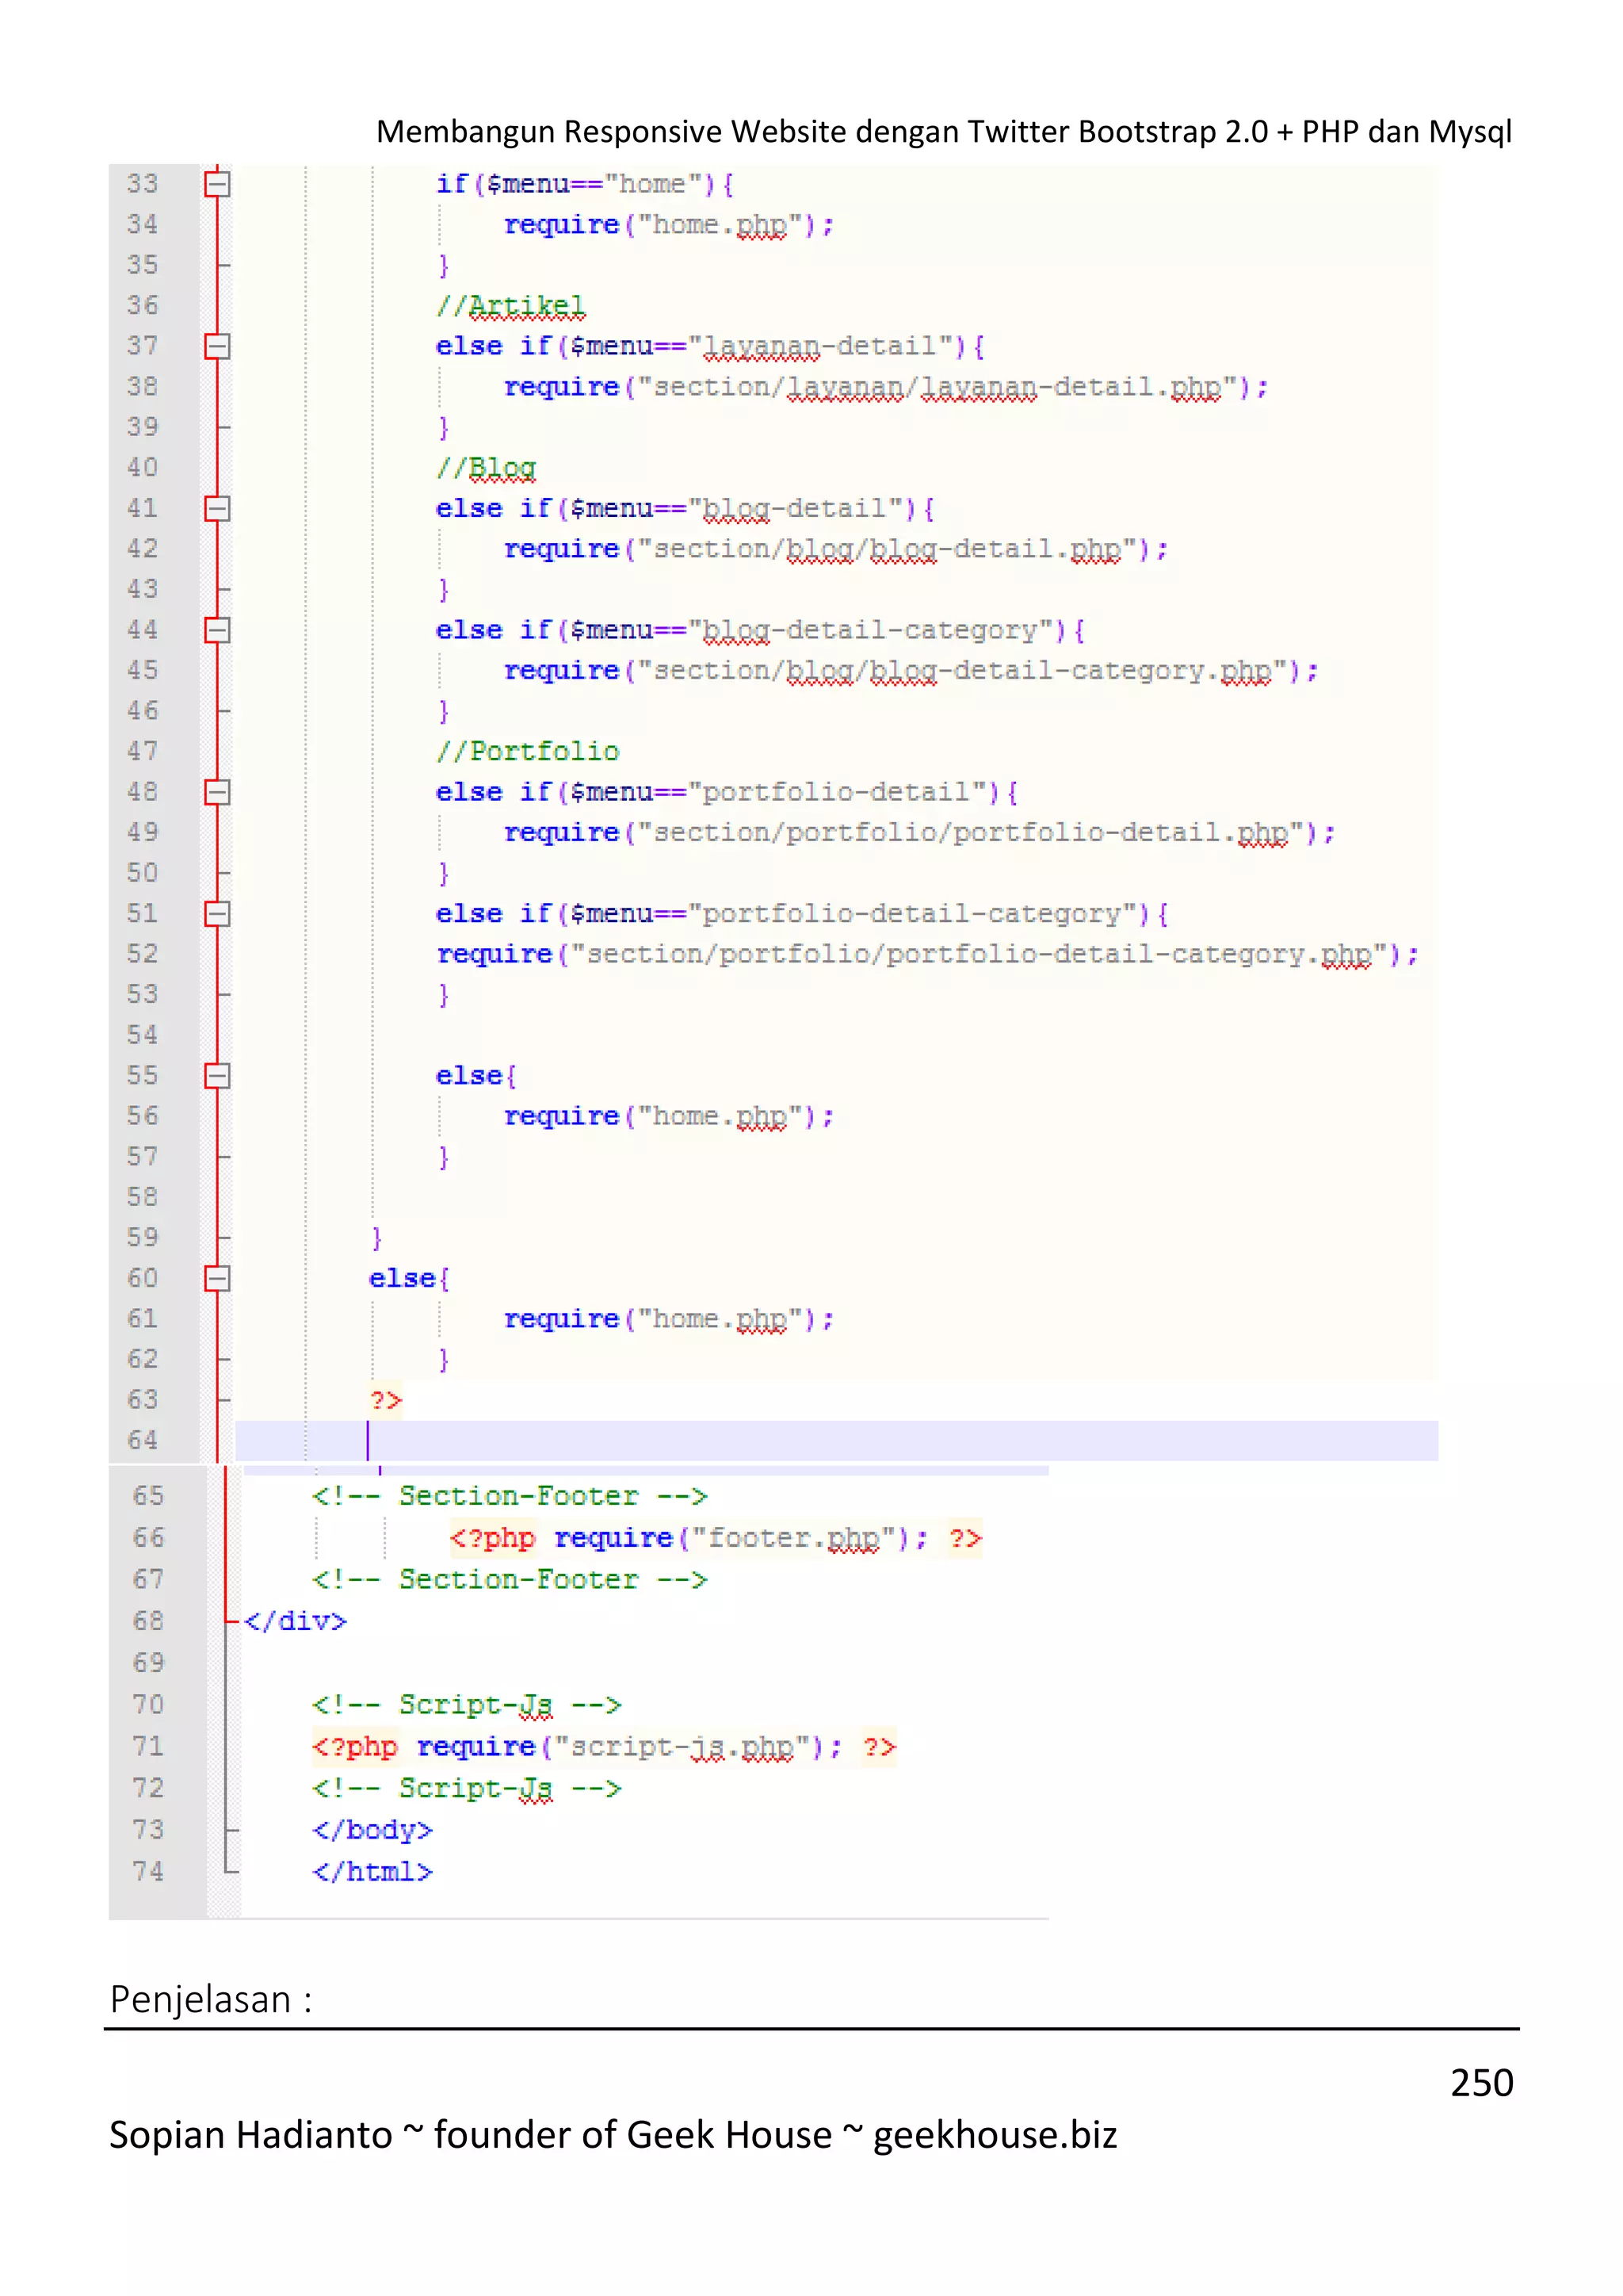Viewport: 1623px width, 2296px height.
Task: Collapse the code fold at line 44
Action: (217, 630)
